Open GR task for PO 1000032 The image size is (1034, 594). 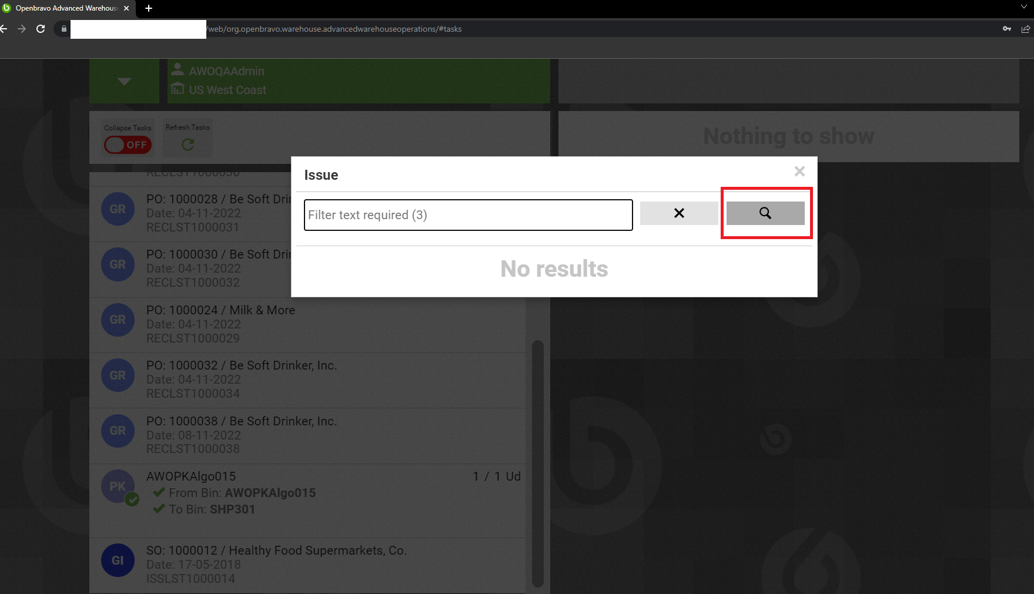[x=118, y=375]
